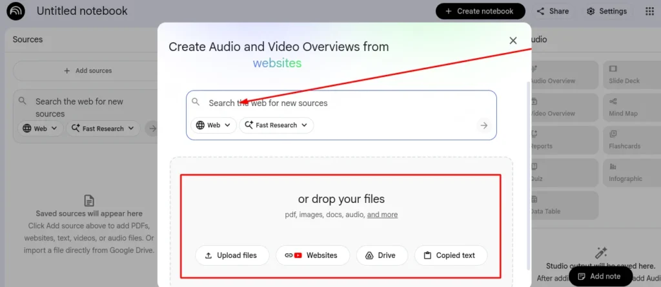Click the Drive button
The image size is (661, 287).
pos(382,255)
